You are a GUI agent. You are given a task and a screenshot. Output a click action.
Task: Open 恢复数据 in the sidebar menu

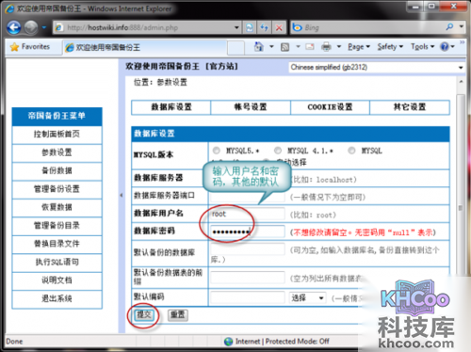pyautogui.click(x=57, y=207)
